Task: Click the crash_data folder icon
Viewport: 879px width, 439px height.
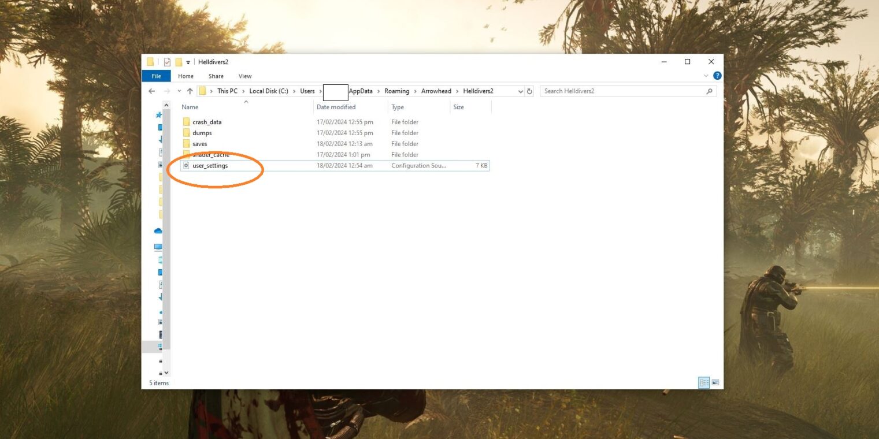Action: tap(186, 122)
